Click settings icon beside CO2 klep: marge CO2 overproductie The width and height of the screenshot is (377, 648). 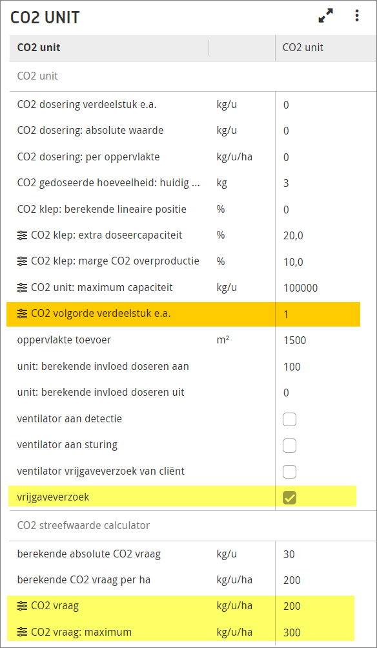[22, 262]
